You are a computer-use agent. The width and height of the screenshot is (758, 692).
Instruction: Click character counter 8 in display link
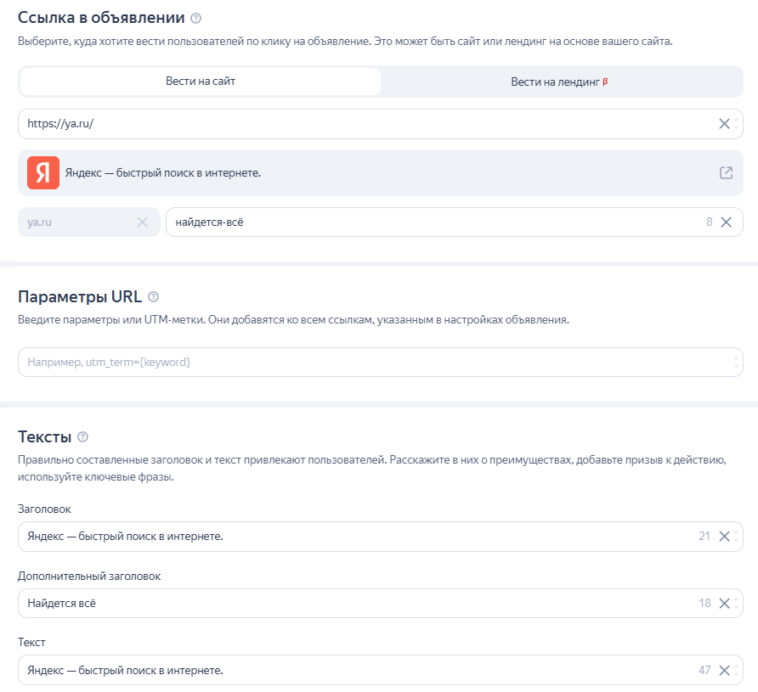[710, 222]
